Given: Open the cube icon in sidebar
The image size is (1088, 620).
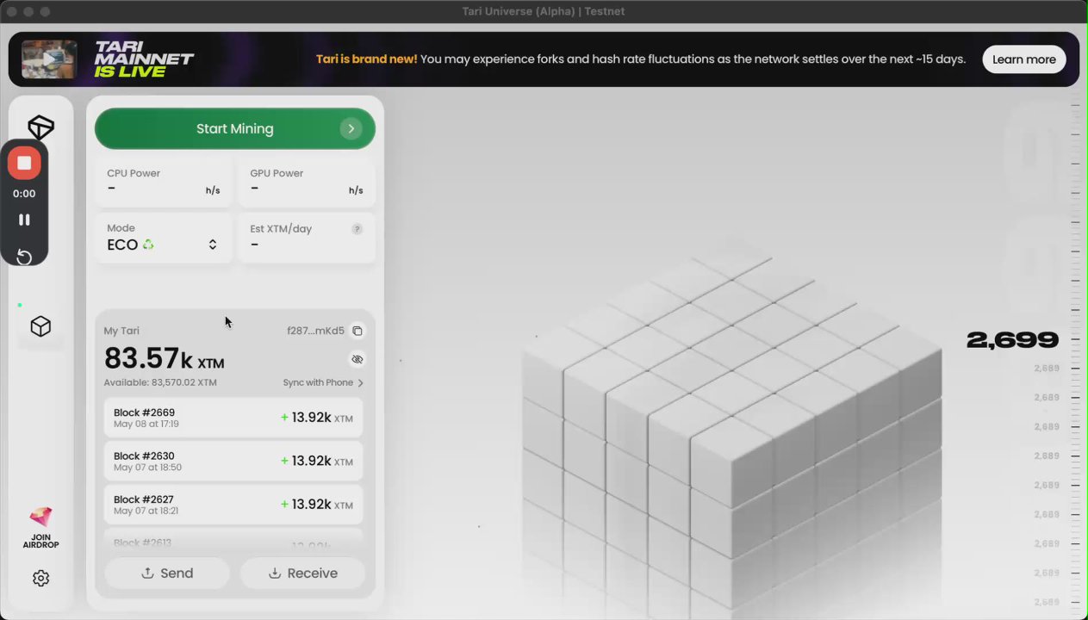Looking at the screenshot, I should (40, 326).
